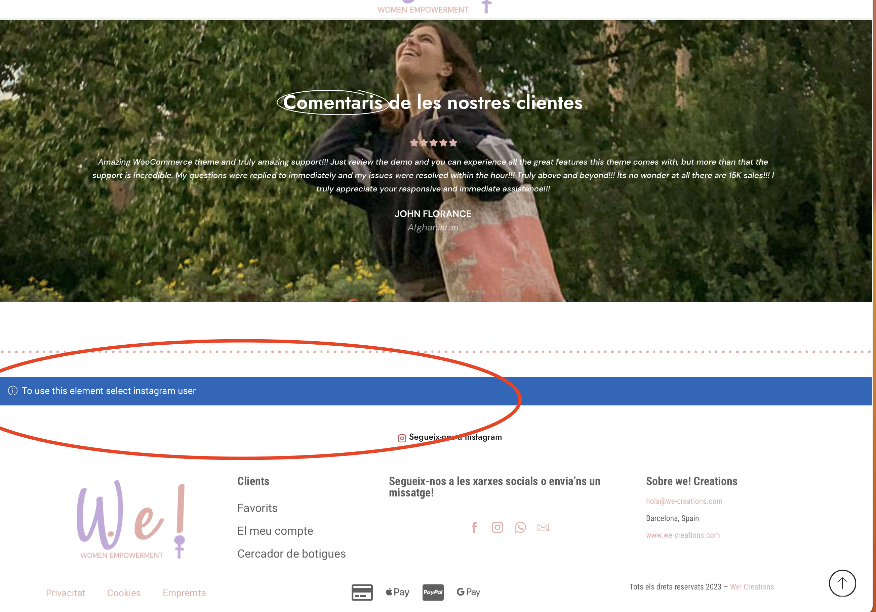Click the info icon in the blue notice bar
This screenshot has width=876, height=612.
pyautogui.click(x=12, y=391)
